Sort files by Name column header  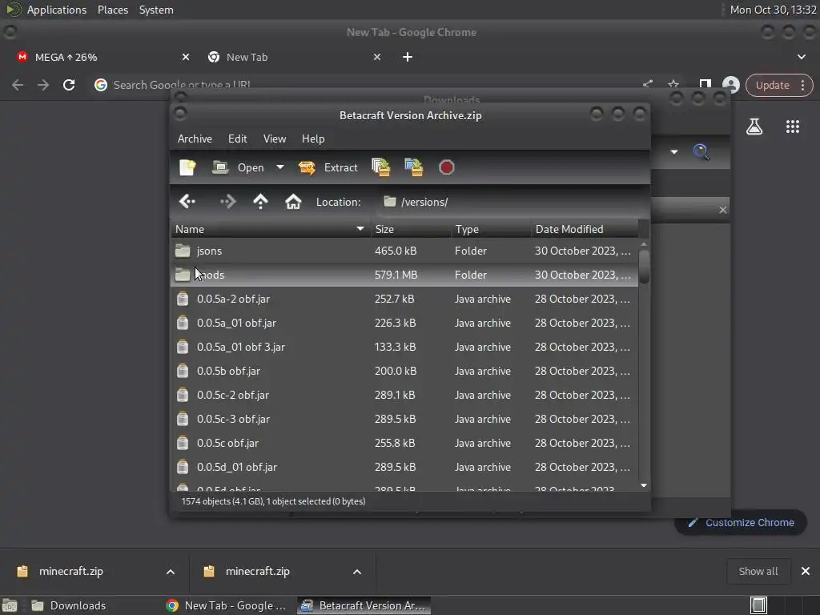click(270, 229)
